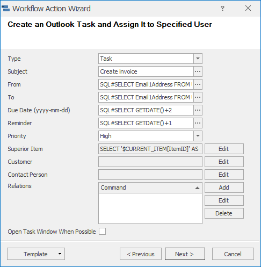Image resolution: width=261 pixels, height=267 pixels.
Task: Open the Due Date ellipsis editor
Action: [198, 110]
